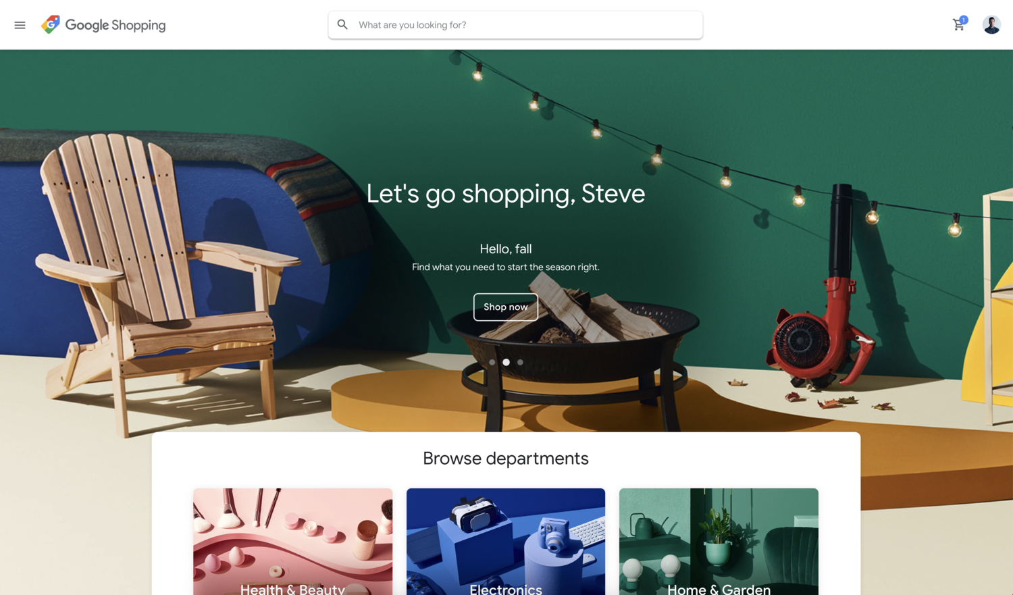Click the Google Shopping tag logo

coord(51,24)
